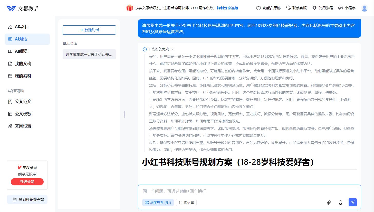Toggle the 素材库 option
Screen dimensions: 374x212
(186, 203)
